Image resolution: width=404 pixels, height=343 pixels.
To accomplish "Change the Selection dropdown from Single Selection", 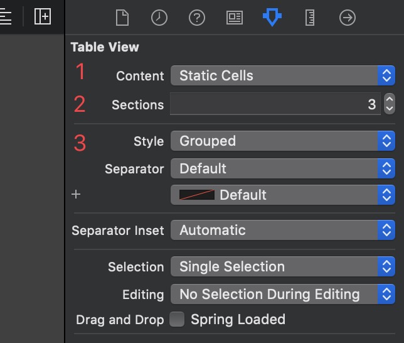I will pos(282,266).
